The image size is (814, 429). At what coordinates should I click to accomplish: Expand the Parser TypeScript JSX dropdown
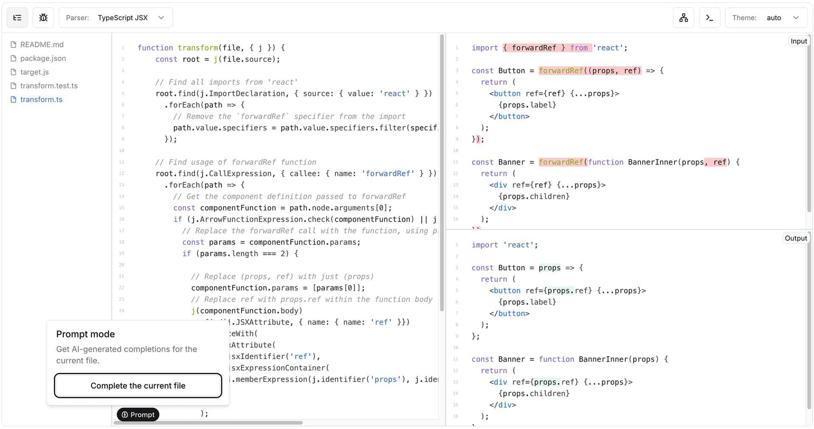(115, 18)
